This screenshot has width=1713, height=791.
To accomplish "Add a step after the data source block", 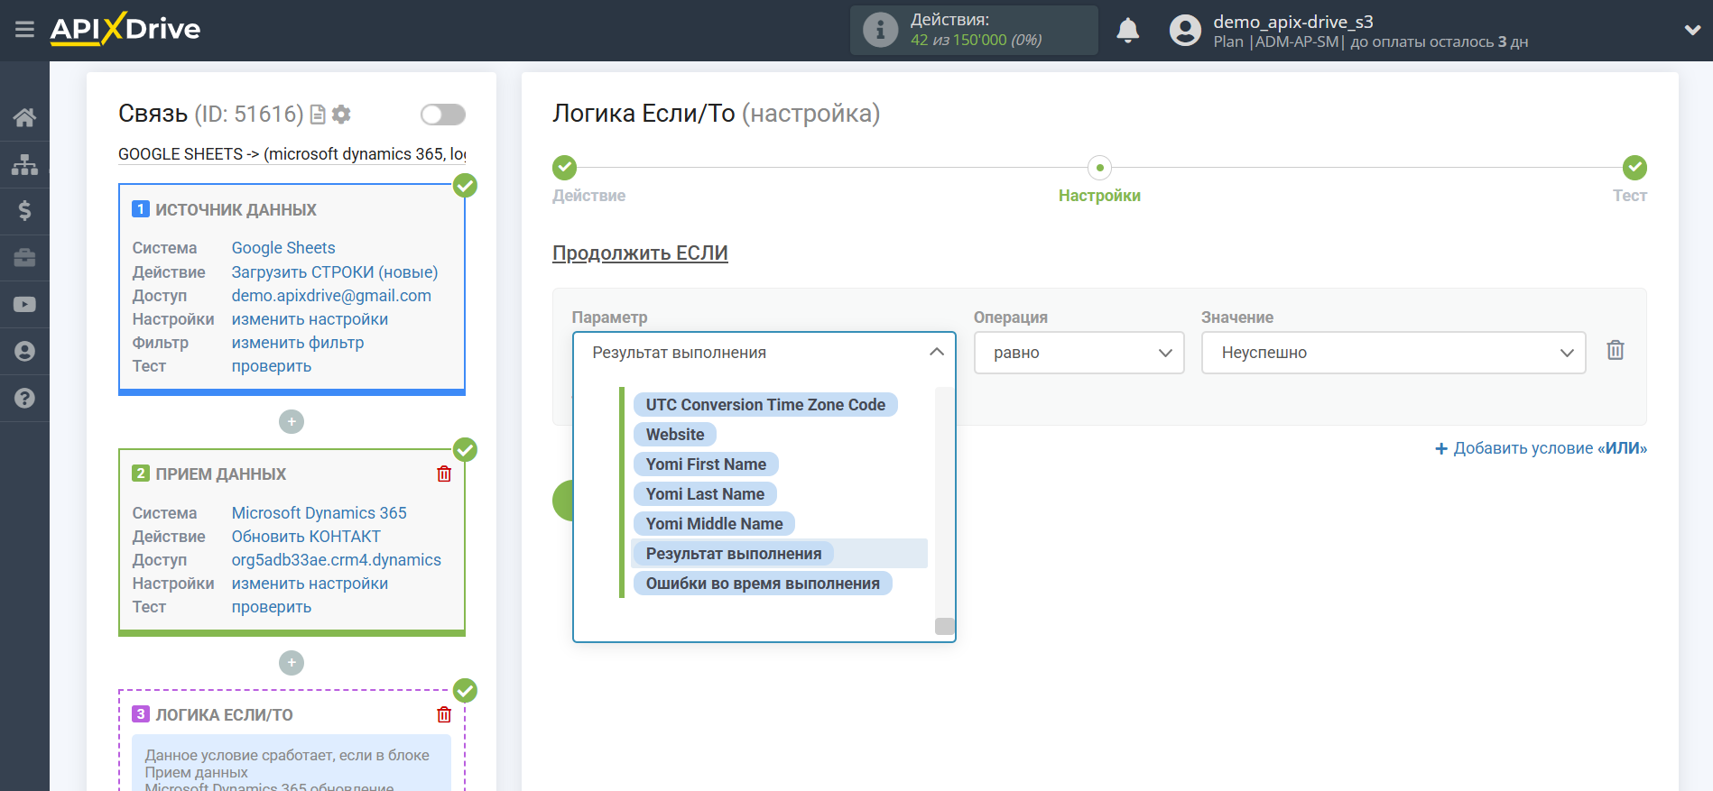I will coord(292,422).
